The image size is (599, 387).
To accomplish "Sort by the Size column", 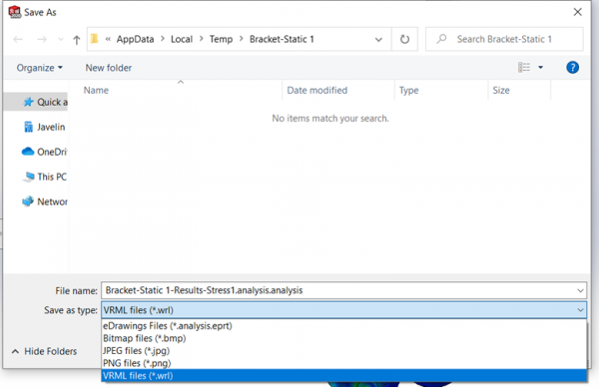I will [501, 91].
